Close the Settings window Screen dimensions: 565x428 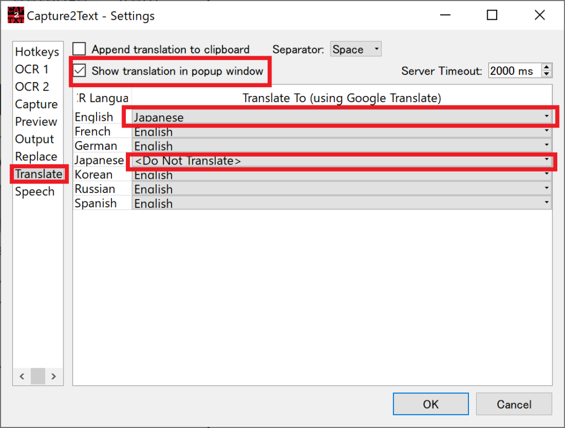coord(540,15)
